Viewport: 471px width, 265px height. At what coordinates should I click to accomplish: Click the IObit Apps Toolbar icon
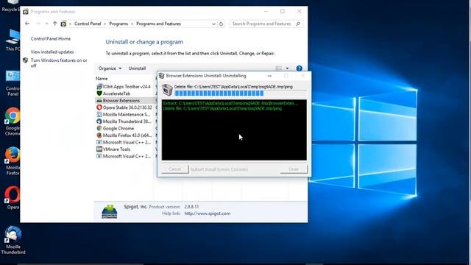click(99, 87)
